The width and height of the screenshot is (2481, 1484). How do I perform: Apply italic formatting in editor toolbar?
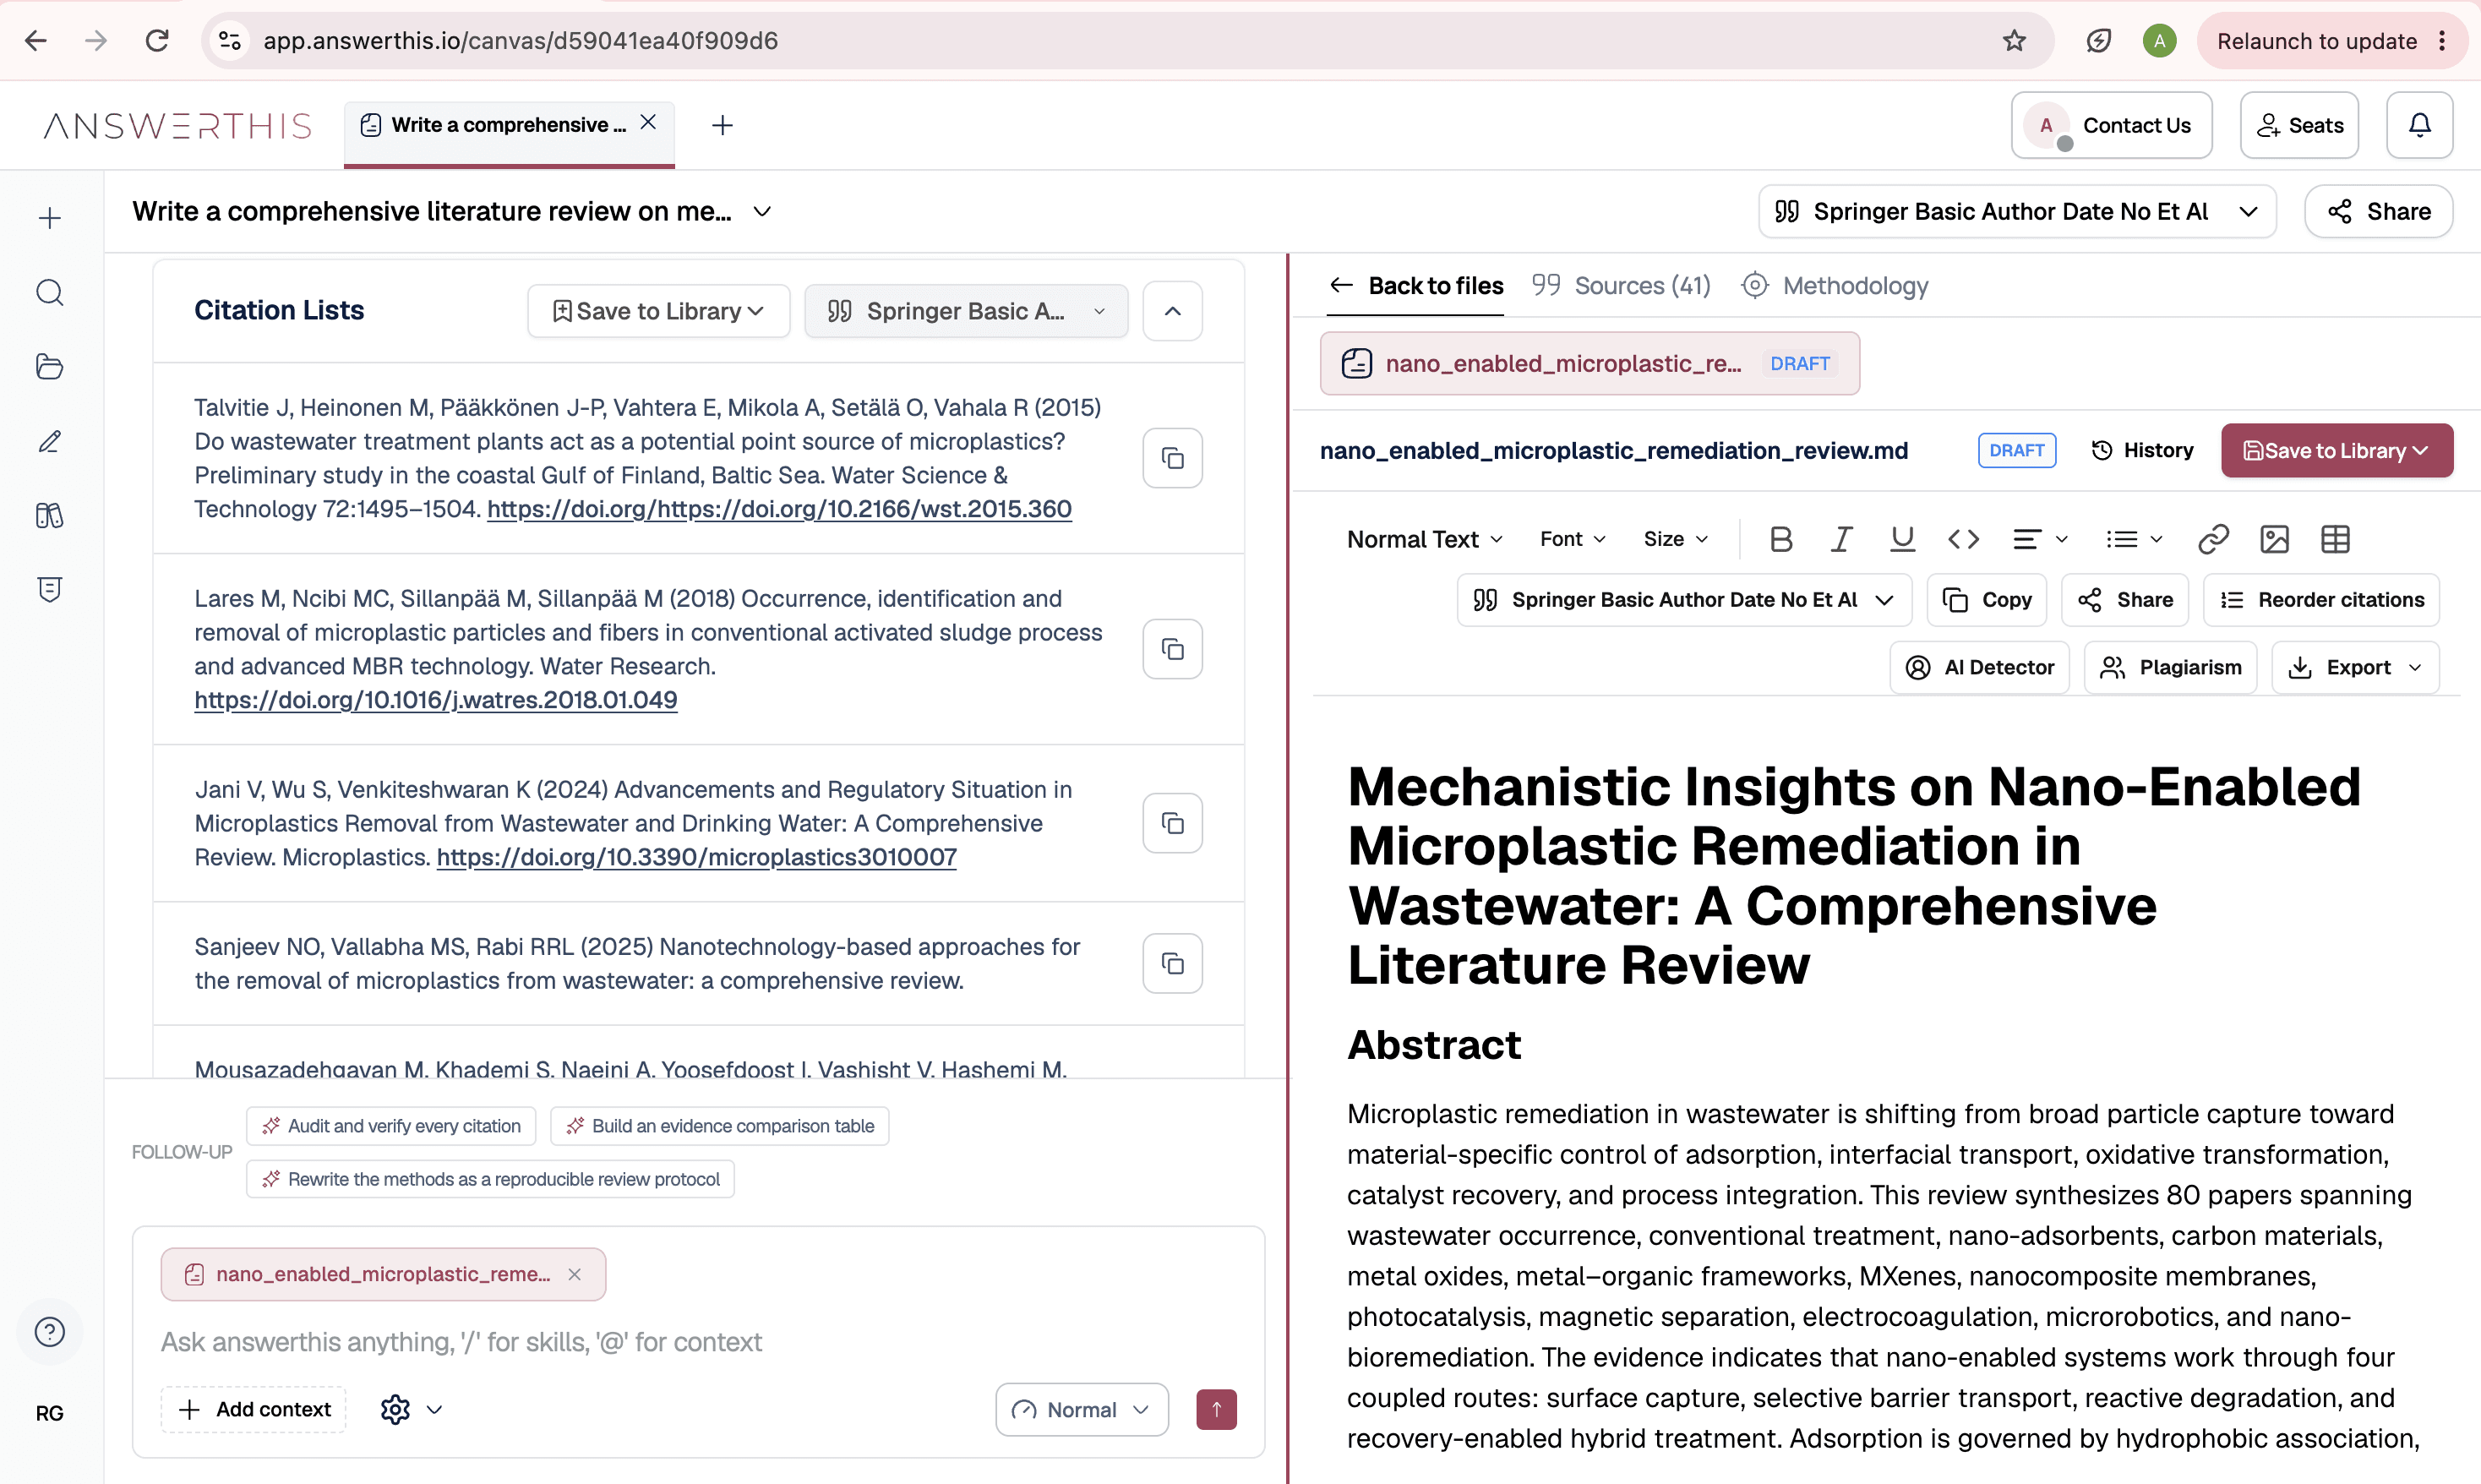point(1841,539)
